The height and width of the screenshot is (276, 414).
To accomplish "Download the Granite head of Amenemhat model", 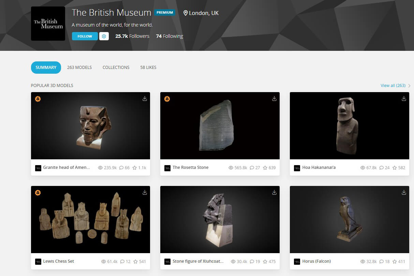I will 145,99.
